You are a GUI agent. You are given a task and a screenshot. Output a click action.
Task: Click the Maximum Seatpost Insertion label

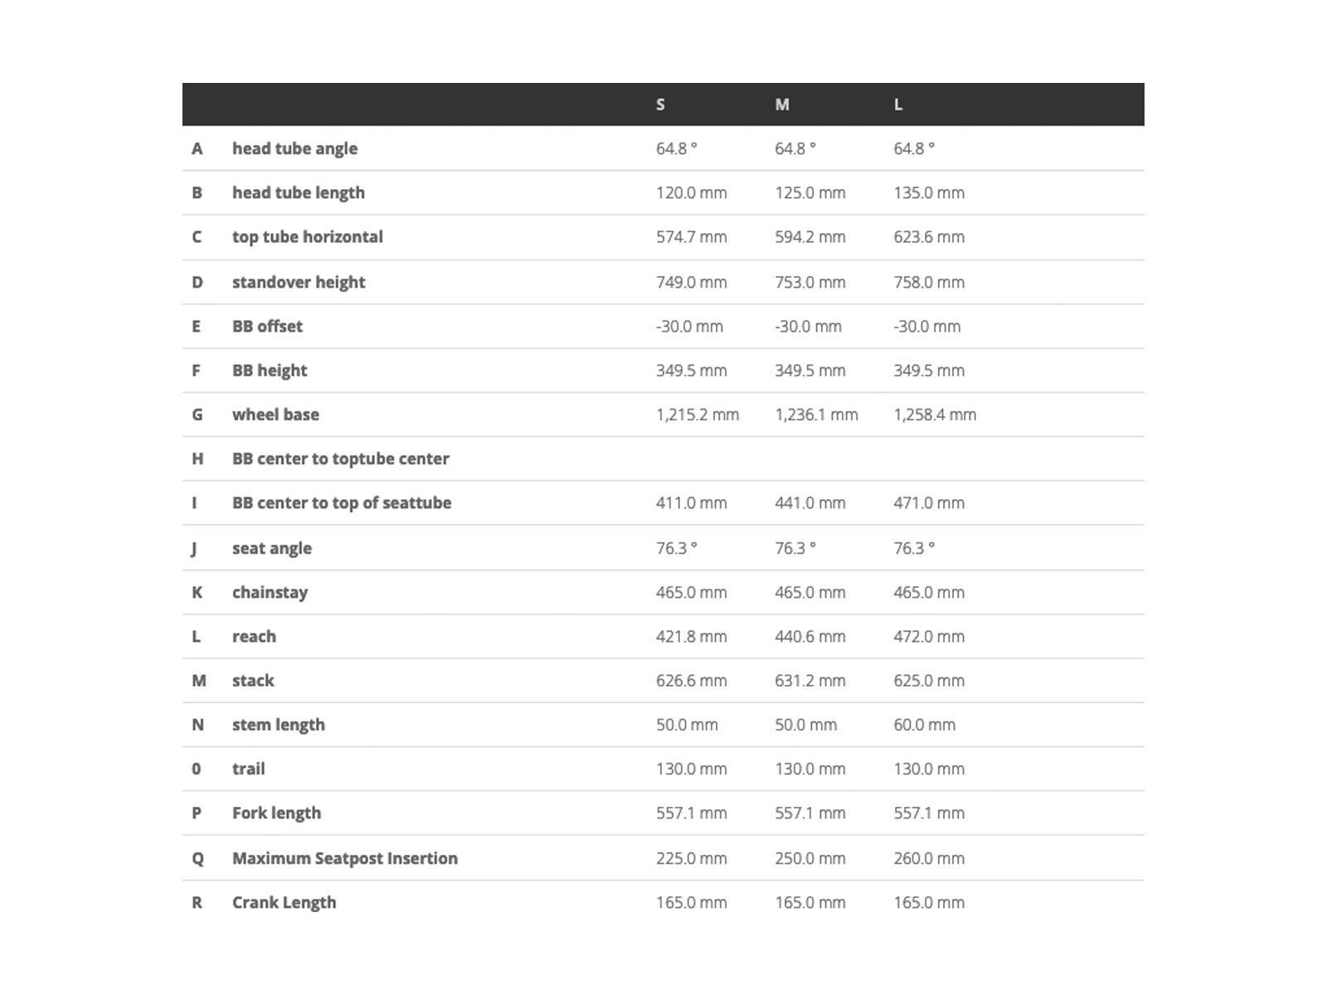point(344,858)
